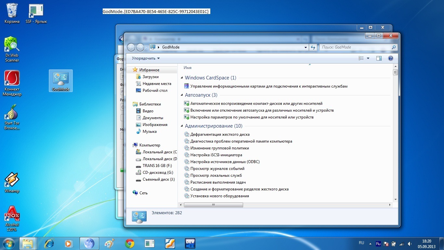
Task: Select Просмотр журналов событий item
Action: 217,169
